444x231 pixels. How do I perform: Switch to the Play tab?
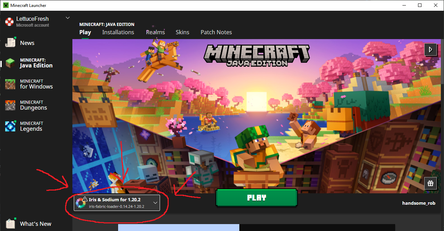(85, 32)
